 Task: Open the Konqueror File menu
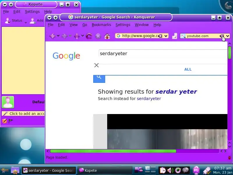click(50, 25)
